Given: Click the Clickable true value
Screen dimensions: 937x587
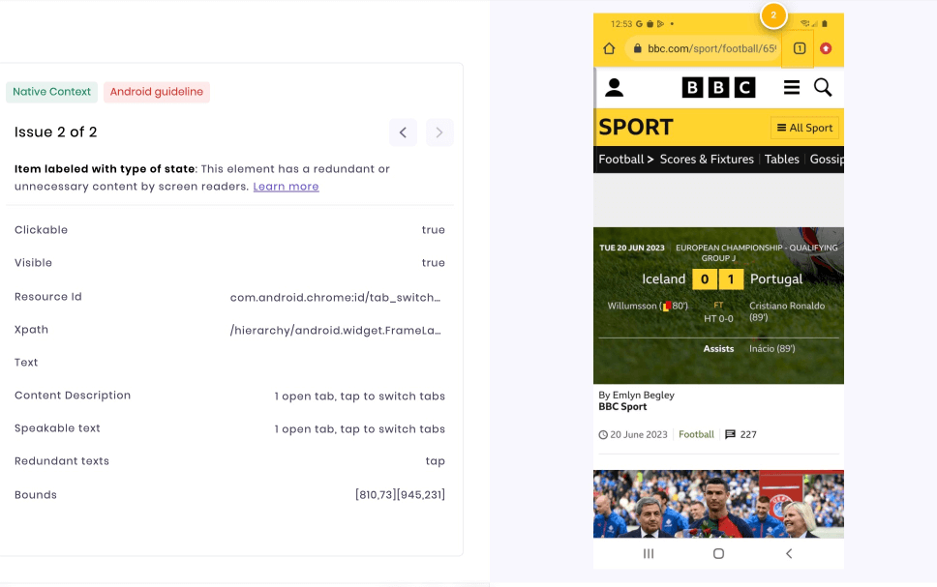Looking at the screenshot, I should point(434,230).
